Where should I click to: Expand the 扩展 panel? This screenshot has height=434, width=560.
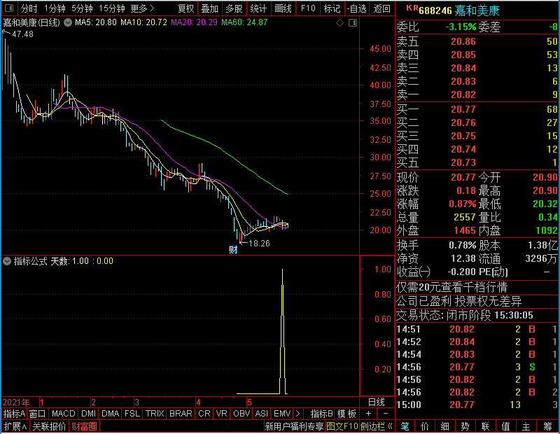coord(15,426)
